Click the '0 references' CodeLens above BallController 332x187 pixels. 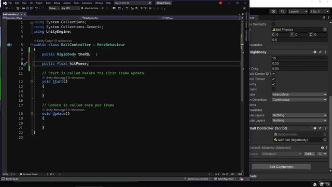[x=63, y=41]
